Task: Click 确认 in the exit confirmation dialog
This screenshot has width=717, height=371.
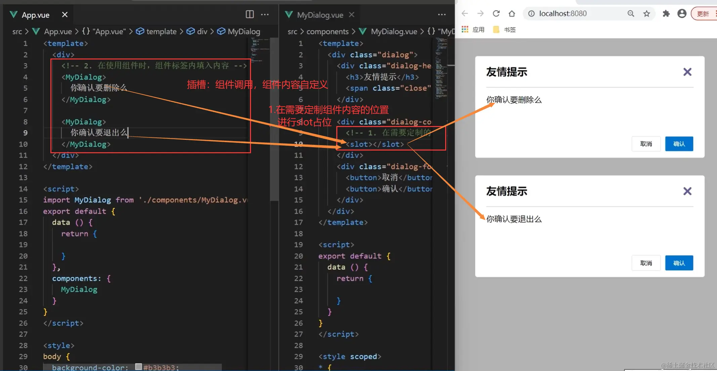Action: coord(679,263)
